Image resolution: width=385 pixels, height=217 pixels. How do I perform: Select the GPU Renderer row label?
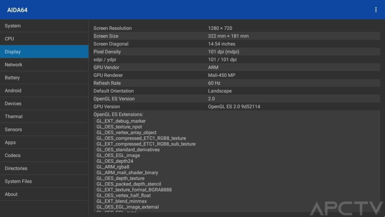(108, 75)
